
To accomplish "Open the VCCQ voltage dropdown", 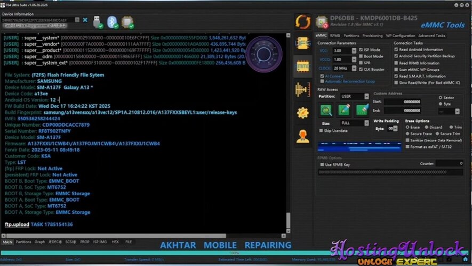I will click(354, 60).
